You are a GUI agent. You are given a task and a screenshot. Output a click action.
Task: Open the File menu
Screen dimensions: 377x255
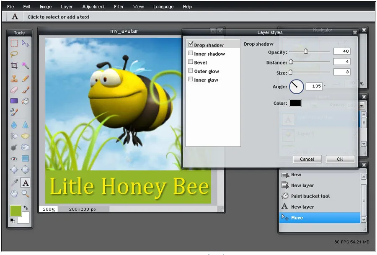[x=10, y=7]
